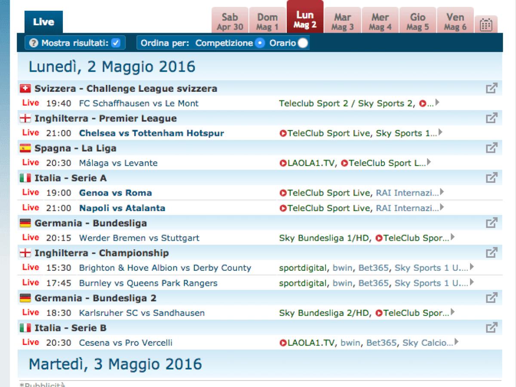This screenshot has width=516, height=387.
Task: Expand channel list for Cesena vs Pro Vercelli
Action: pyautogui.click(x=457, y=342)
